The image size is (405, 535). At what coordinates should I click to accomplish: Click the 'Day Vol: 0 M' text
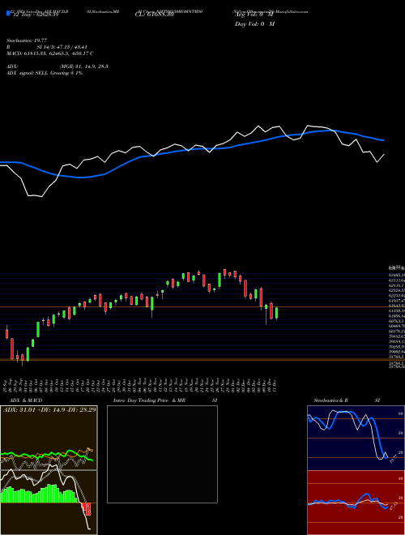coord(254,24)
